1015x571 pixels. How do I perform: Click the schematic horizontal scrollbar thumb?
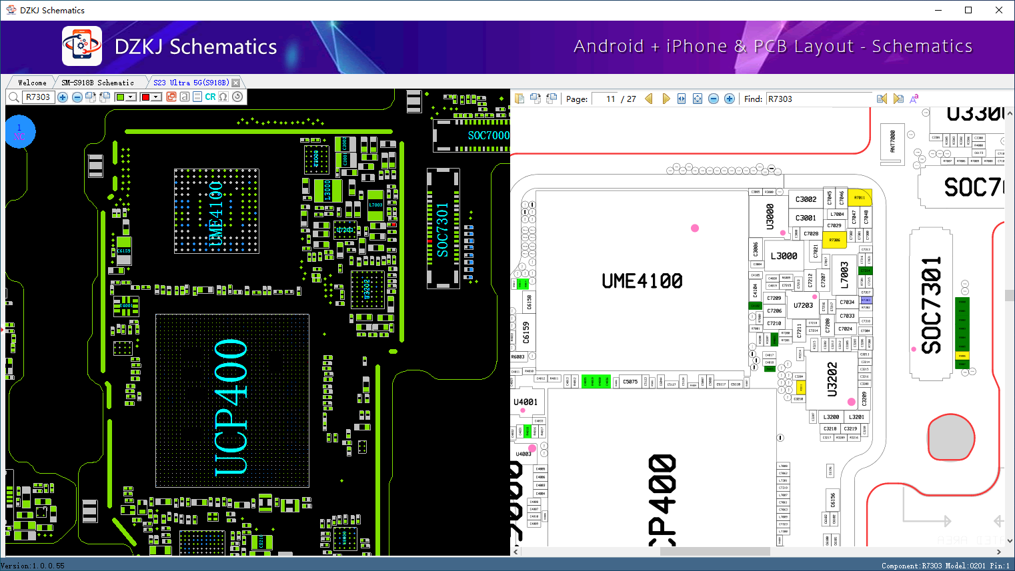point(714,552)
